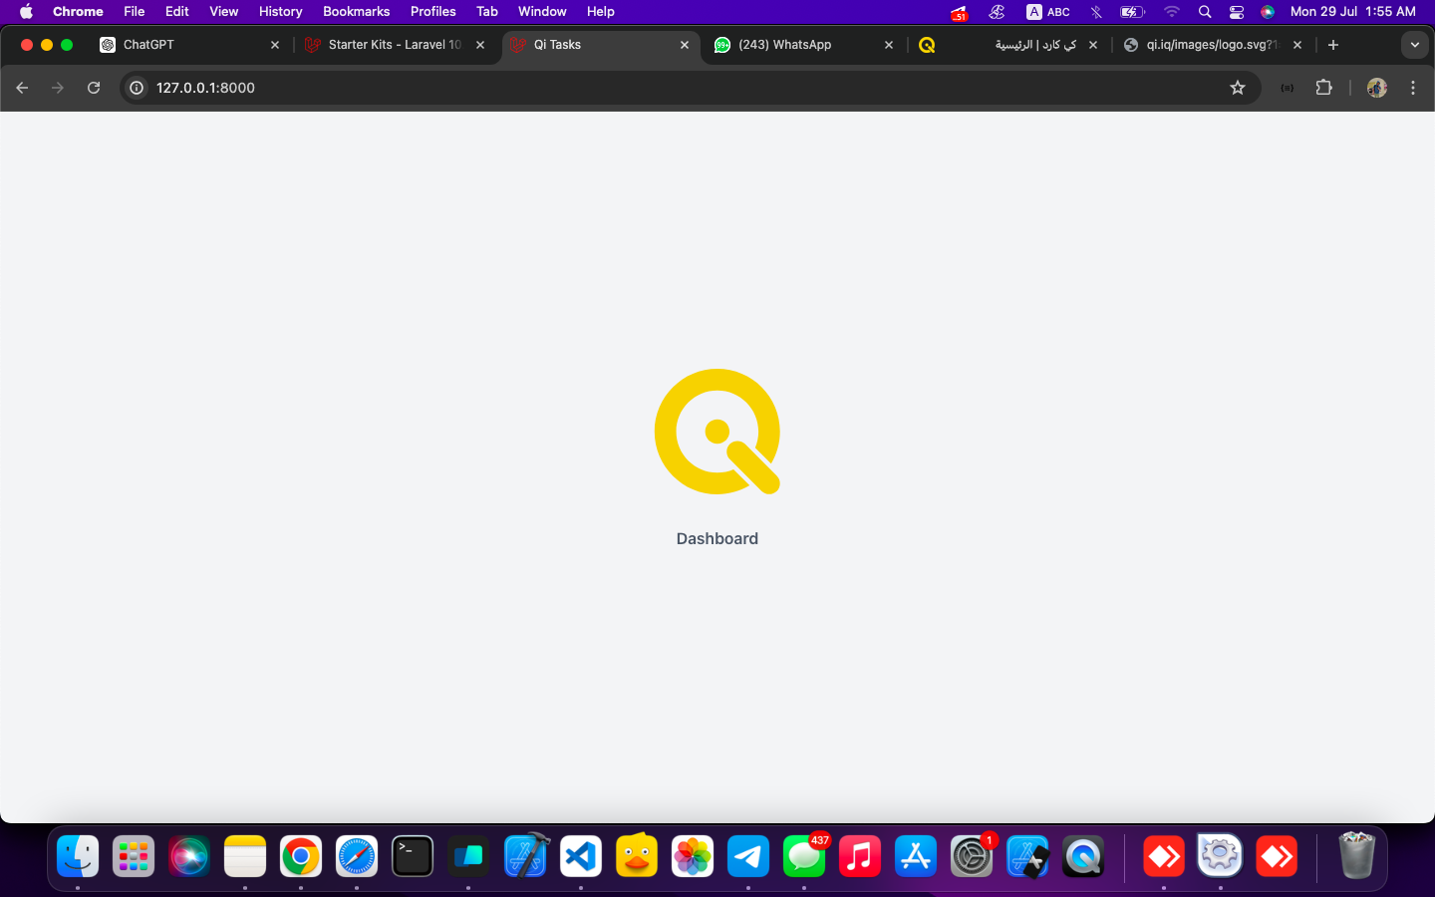This screenshot has height=897, width=1435.
Task: Open the Notes app in the Dock
Action: tap(245, 856)
